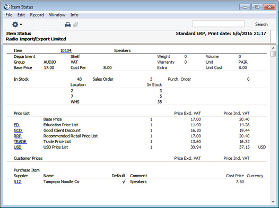Click the 14.28 Education price incl. VAT
The image size is (279, 208).
[x=245, y=125]
